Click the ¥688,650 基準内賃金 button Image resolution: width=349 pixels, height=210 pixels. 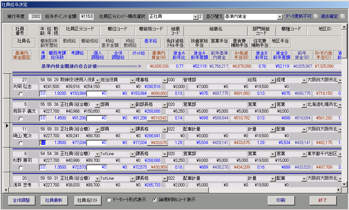click(157, 93)
